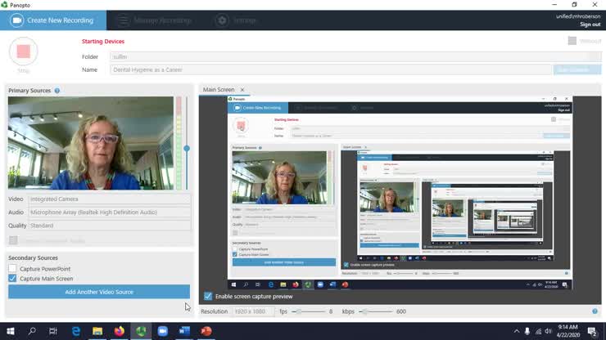Select the Main Screen tab

tap(219, 90)
